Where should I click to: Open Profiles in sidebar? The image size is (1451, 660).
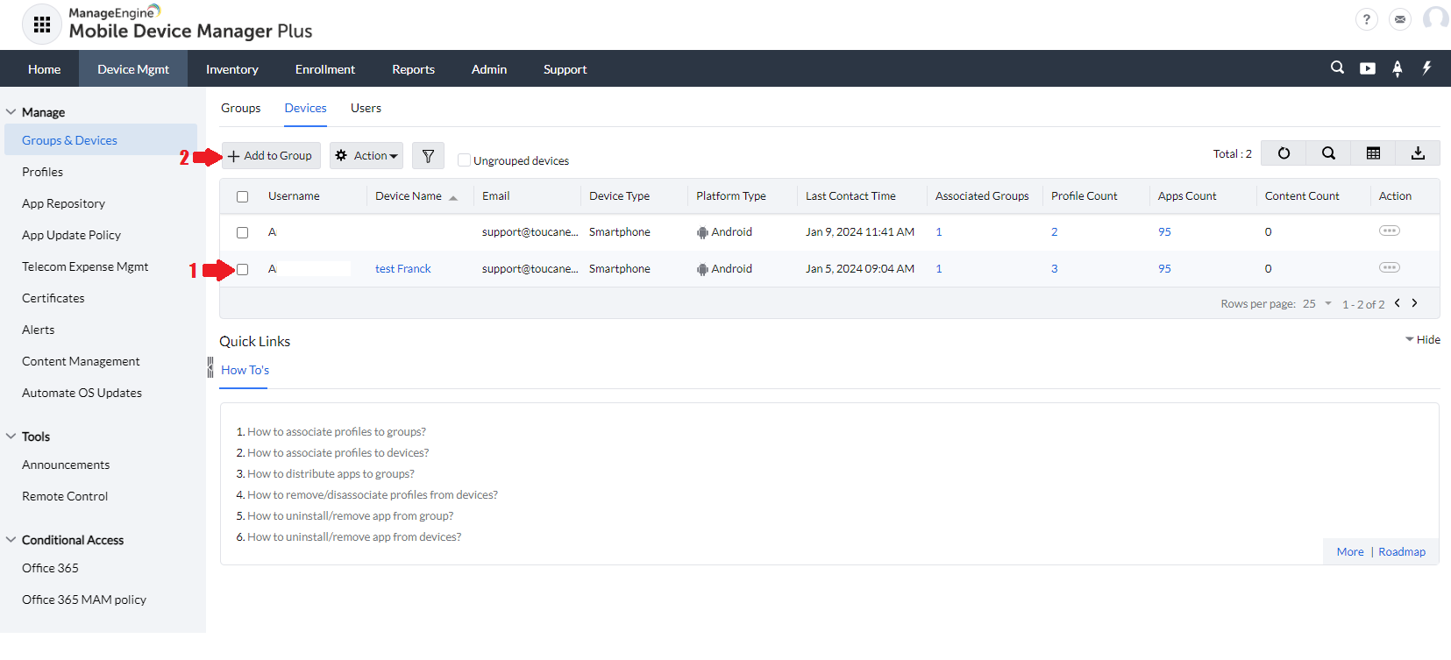(43, 172)
